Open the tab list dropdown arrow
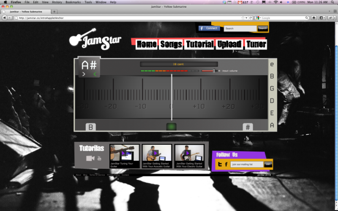 [x=330, y=11]
